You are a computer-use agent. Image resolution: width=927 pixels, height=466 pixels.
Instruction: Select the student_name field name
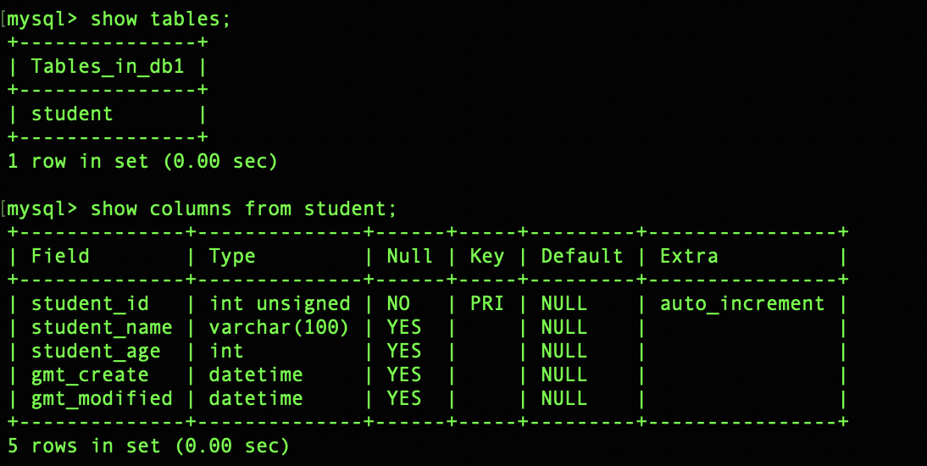[102, 327]
